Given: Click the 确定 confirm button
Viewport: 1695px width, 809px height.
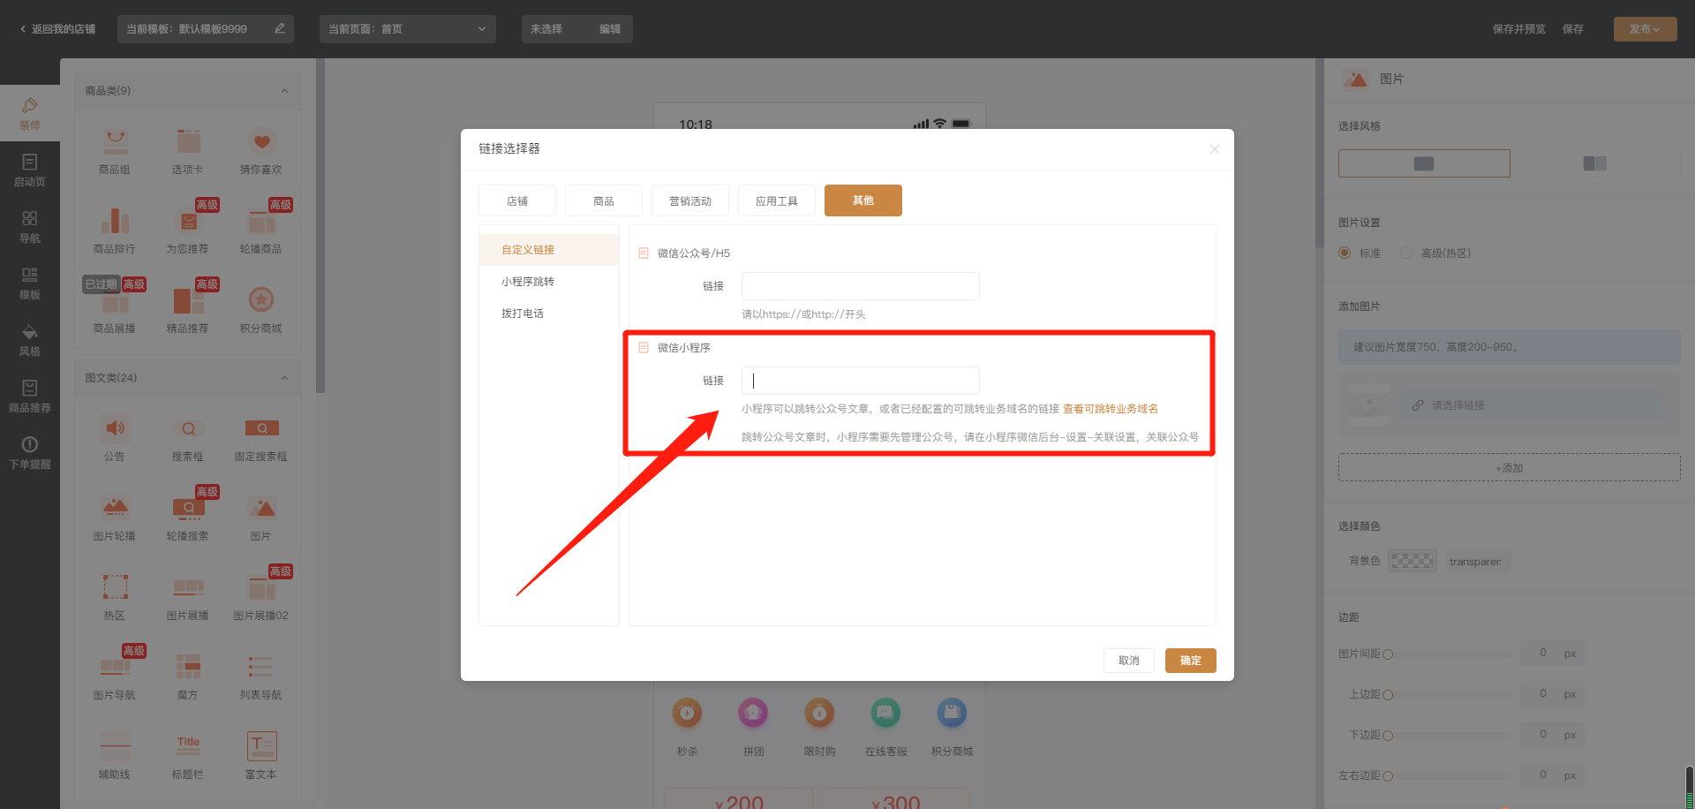Looking at the screenshot, I should [x=1190, y=661].
